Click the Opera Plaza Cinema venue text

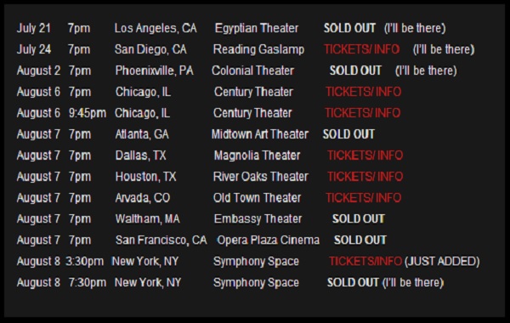click(x=269, y=240)
